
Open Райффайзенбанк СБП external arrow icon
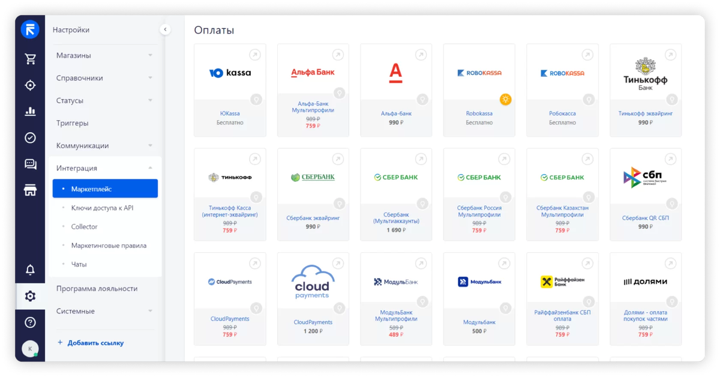(587, 263)
